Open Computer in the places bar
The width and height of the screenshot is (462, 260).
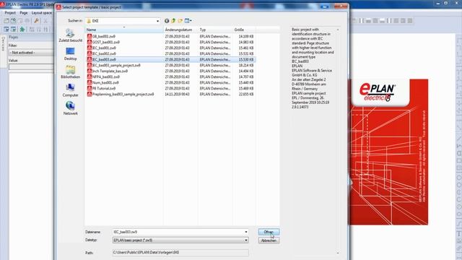[71, 90]
